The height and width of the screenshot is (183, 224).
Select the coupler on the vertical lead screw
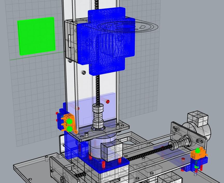(98, 117)
